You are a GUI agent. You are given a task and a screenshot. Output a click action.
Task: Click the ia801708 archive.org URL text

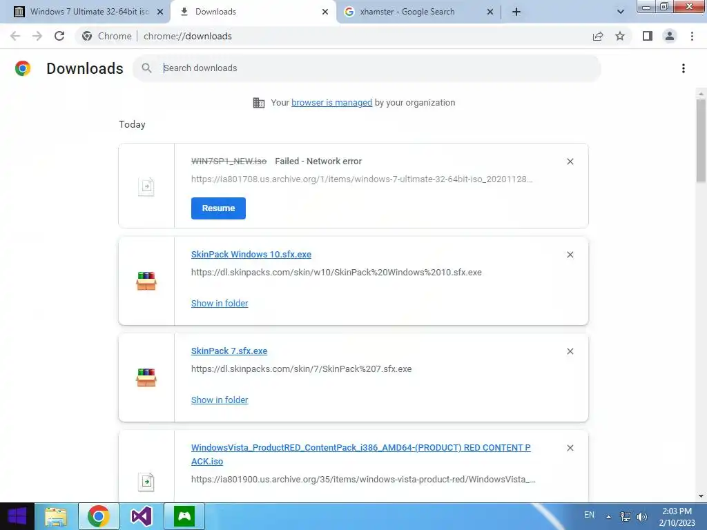(x=362, y=179)
